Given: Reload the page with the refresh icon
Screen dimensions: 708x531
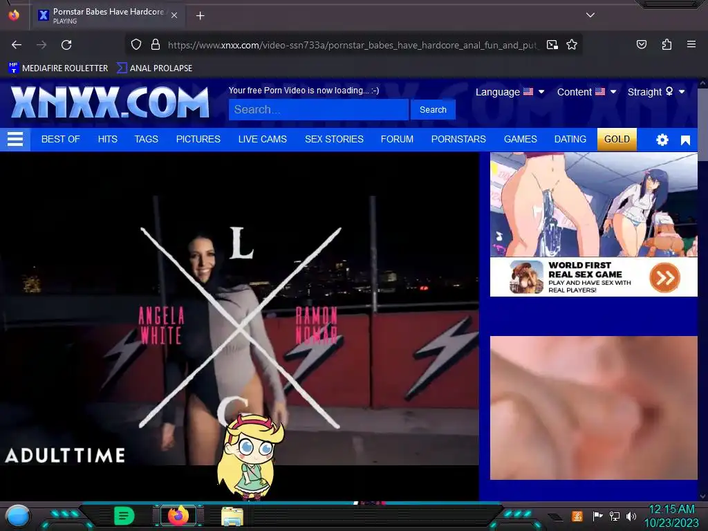Looking at the screenshot, I should (x=66, y=45).
